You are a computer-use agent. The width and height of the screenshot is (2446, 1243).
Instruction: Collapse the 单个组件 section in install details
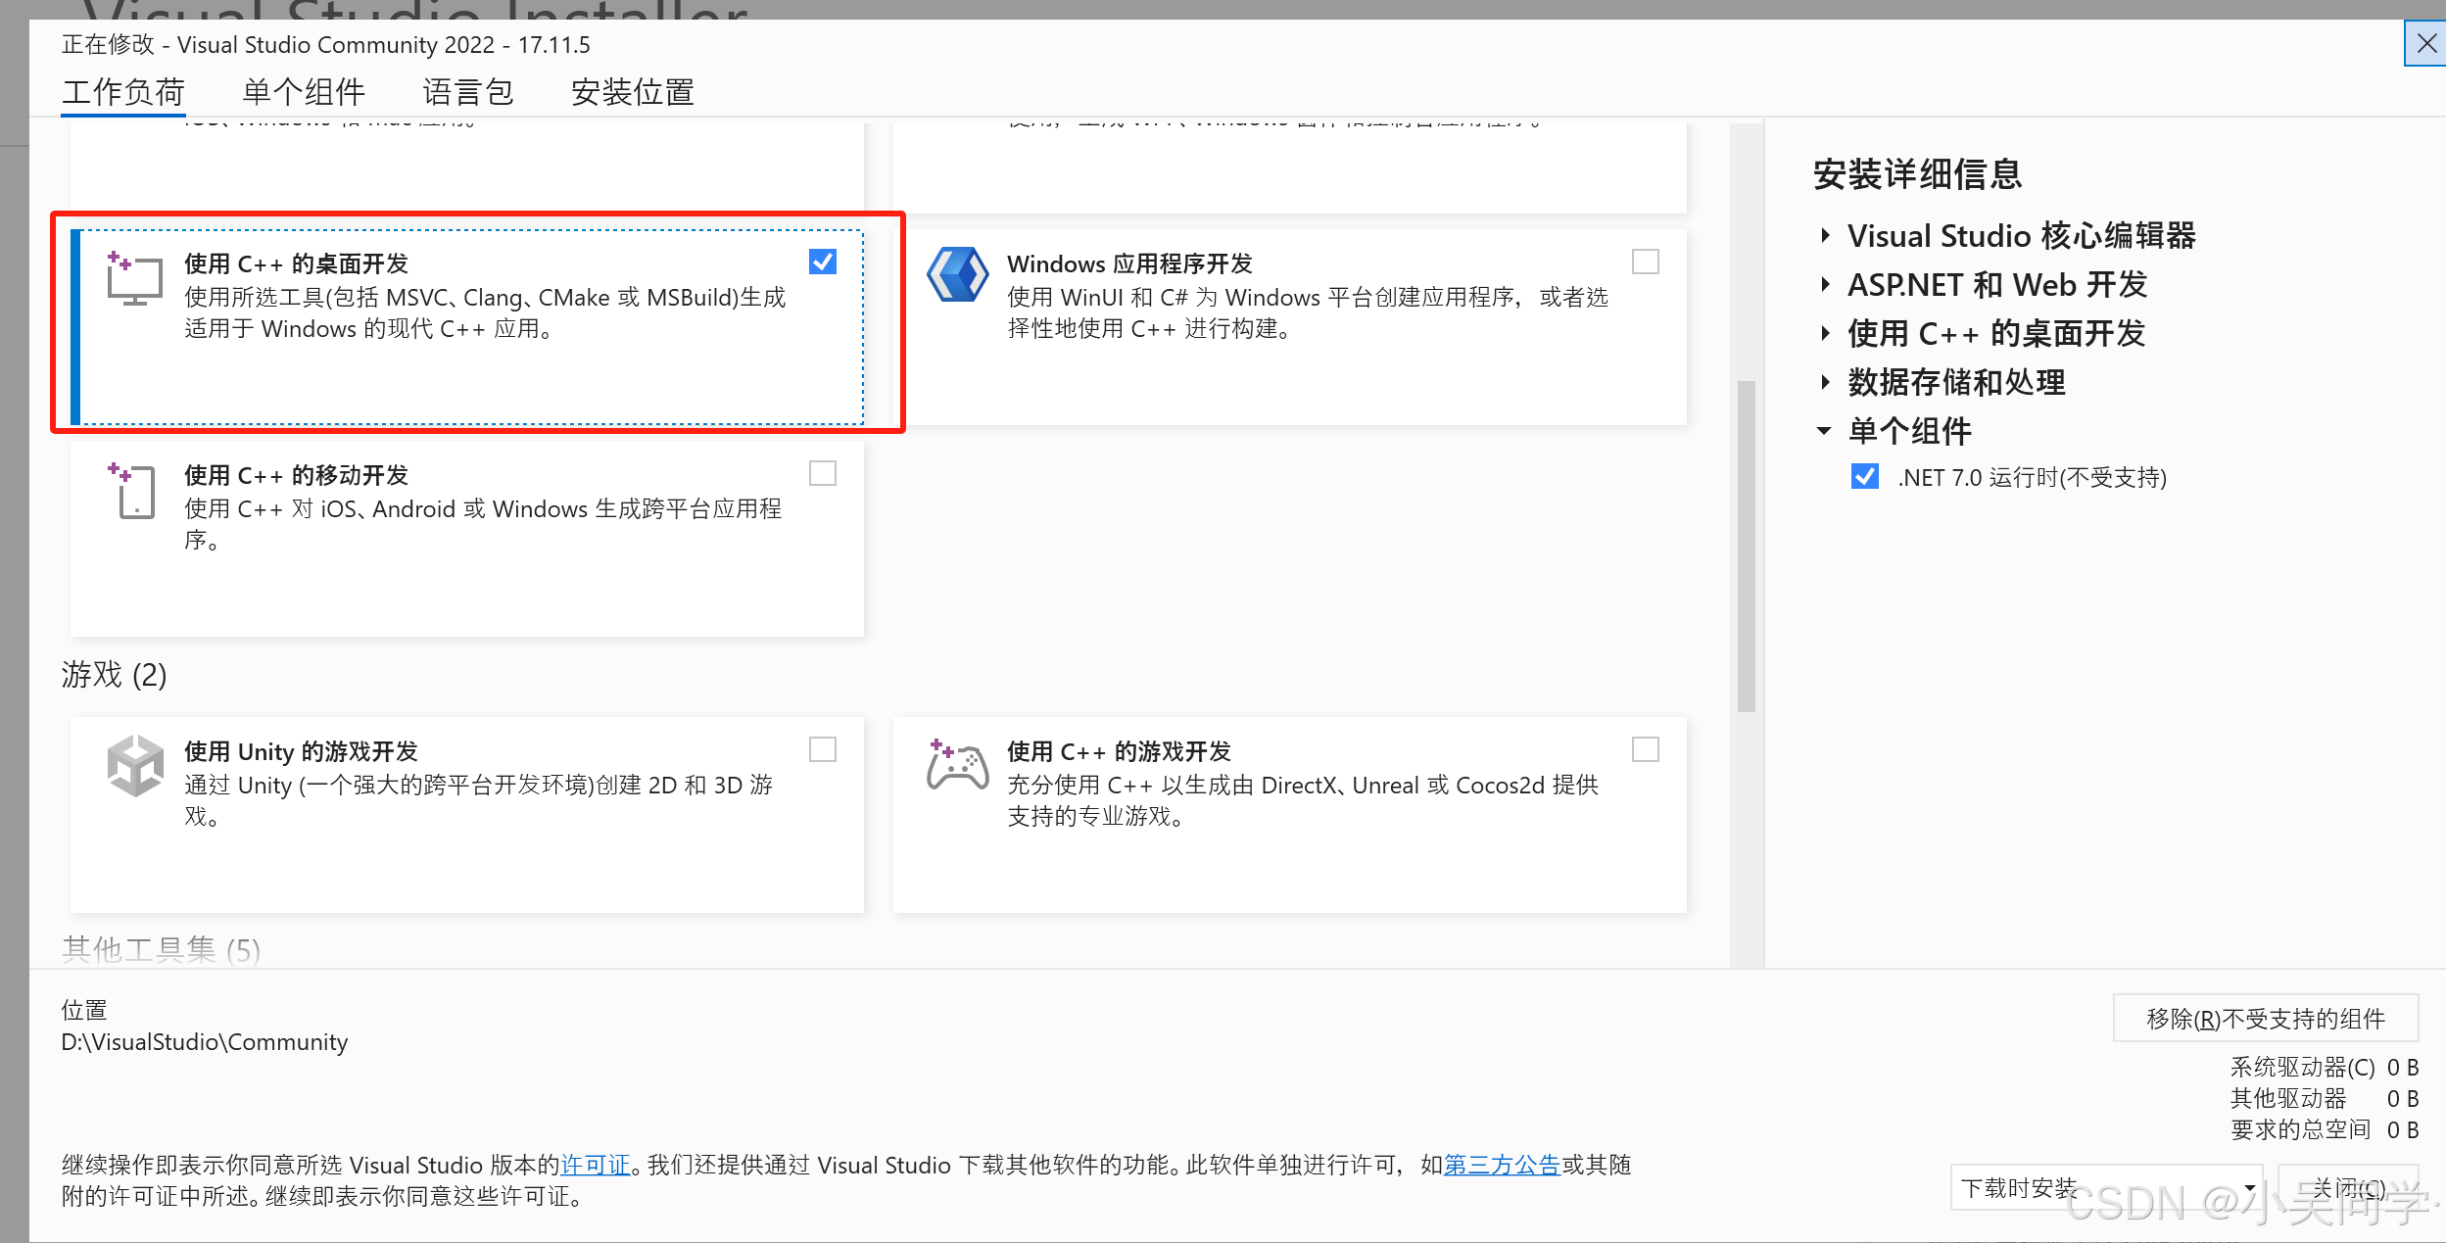(x=1824, y=431)
